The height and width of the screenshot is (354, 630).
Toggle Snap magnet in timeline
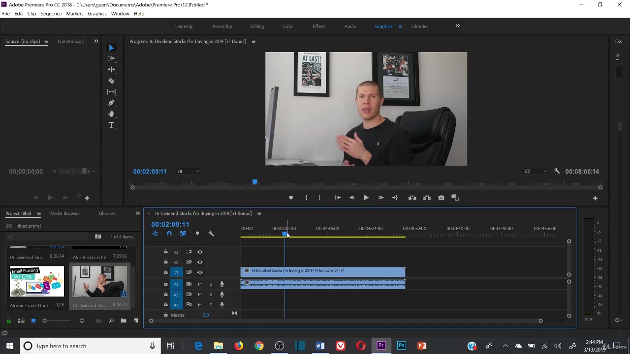click(x=169, y=234)
